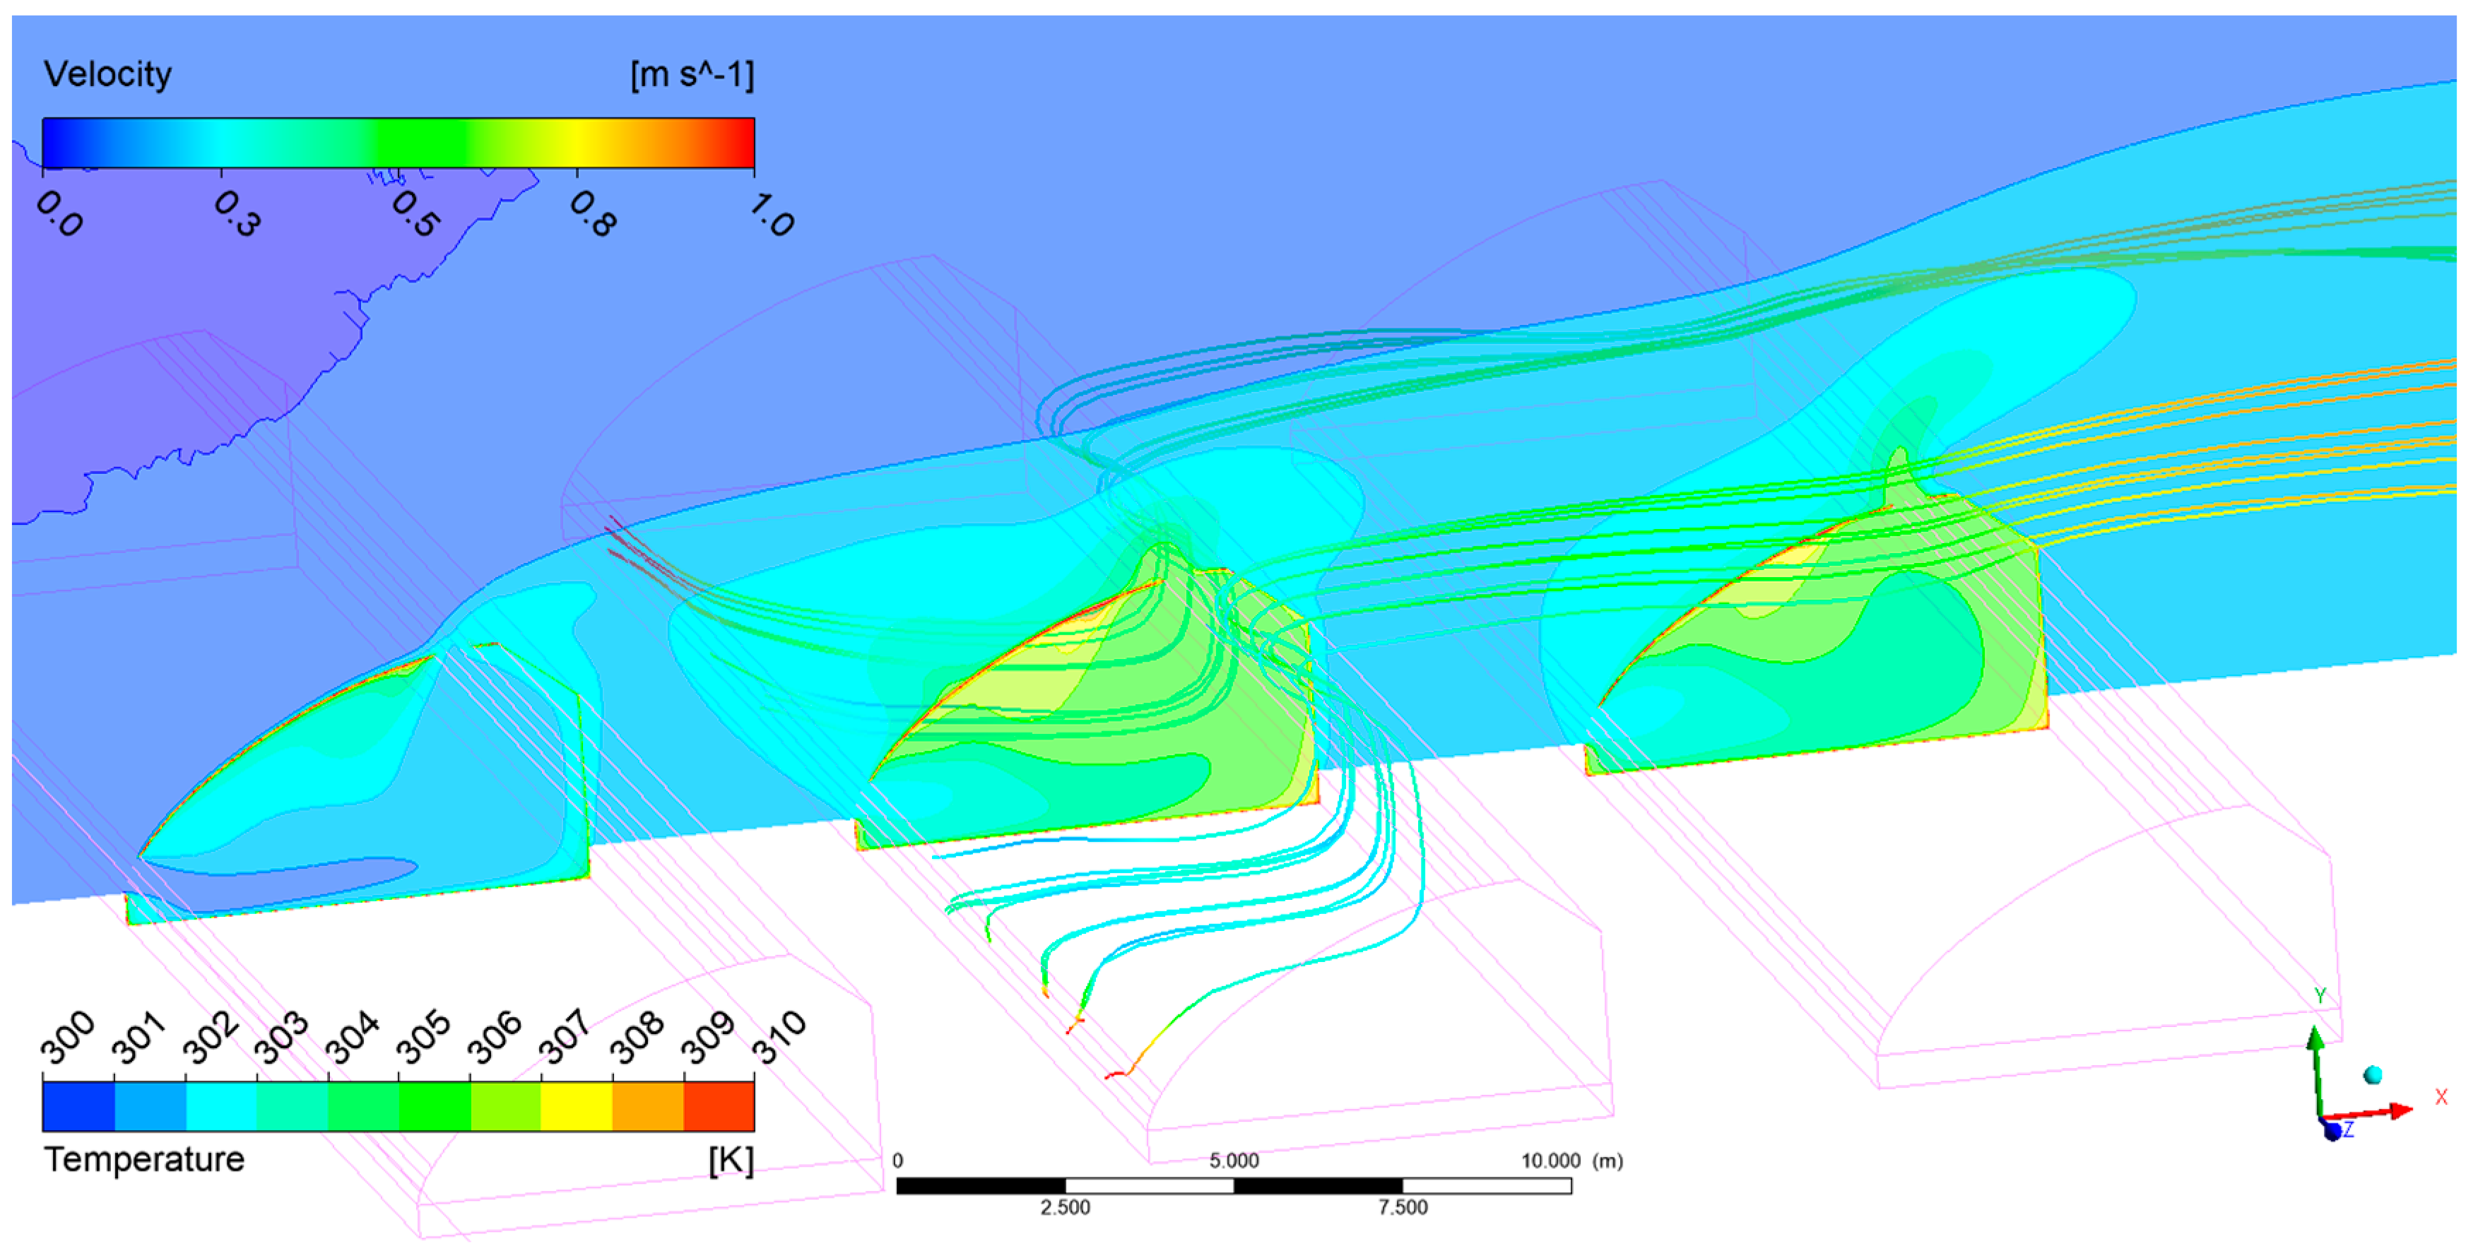Click the red band of Temperature legend
The width and height of the screenshot is (2473, 1258).
point(718,1106)
